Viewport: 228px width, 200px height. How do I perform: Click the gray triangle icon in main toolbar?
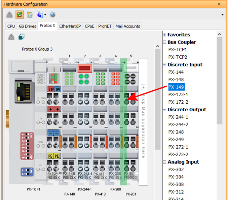(10, 15)
